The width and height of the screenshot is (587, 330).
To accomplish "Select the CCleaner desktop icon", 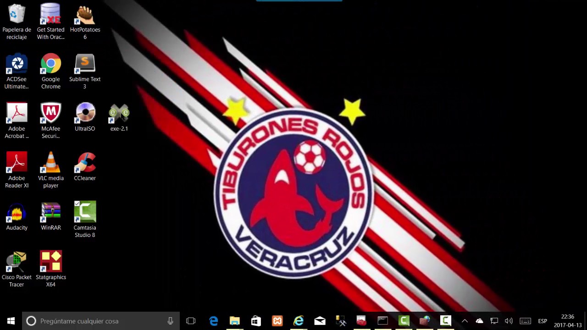I will (x=85, y=166).
